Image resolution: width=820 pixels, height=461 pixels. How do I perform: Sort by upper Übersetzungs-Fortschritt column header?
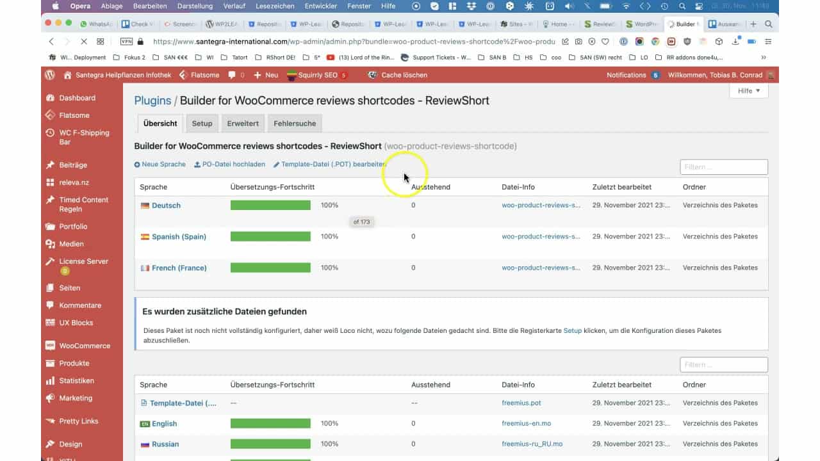(x=272, y=187)
